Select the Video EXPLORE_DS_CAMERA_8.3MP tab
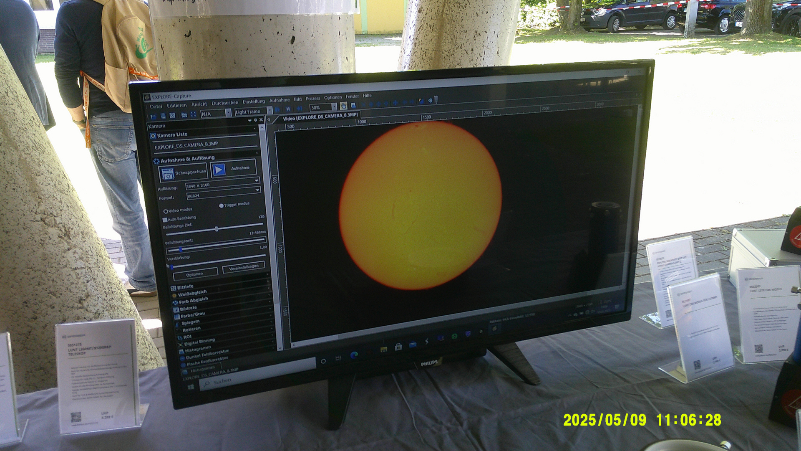This screenshot has width=801, height=451. click(320, 117)
